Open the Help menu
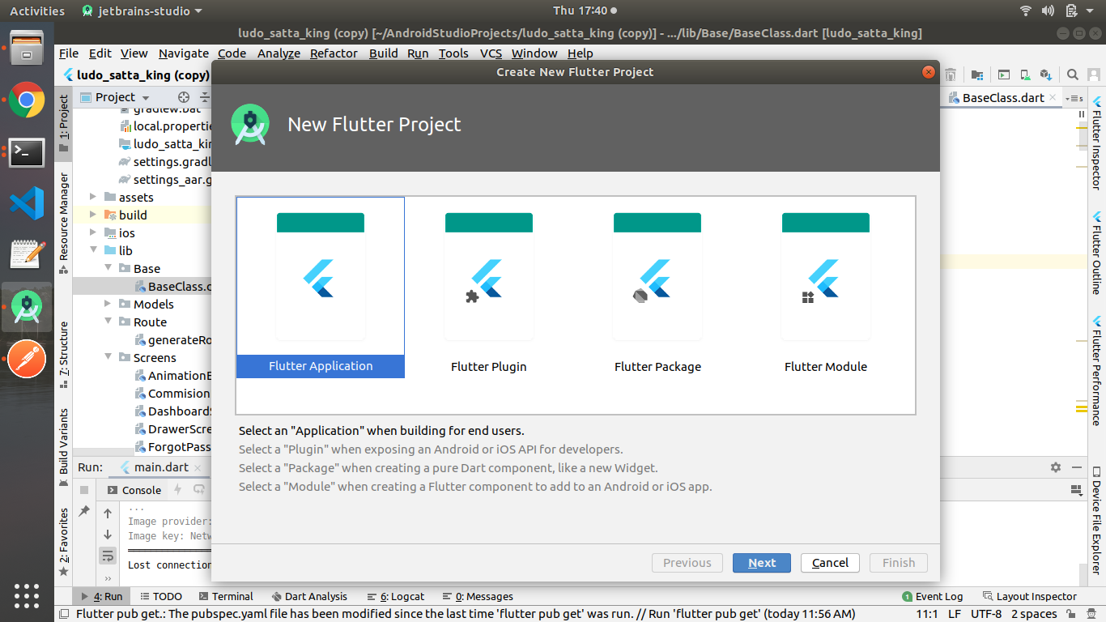This screenshot has height=622, width=1106. 580,53
